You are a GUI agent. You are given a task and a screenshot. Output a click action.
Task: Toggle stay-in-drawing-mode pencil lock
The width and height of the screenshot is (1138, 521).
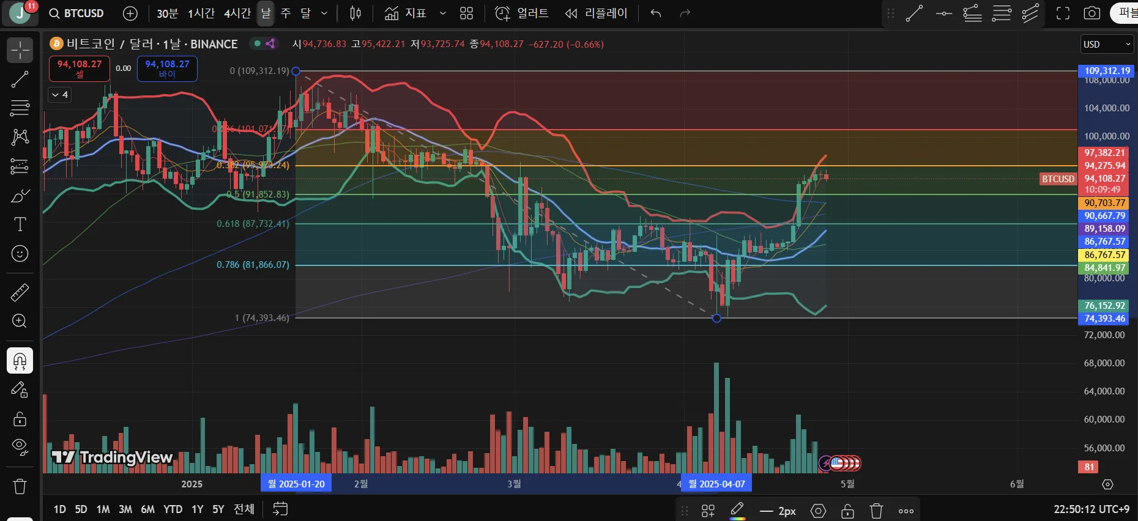[20, 390]
